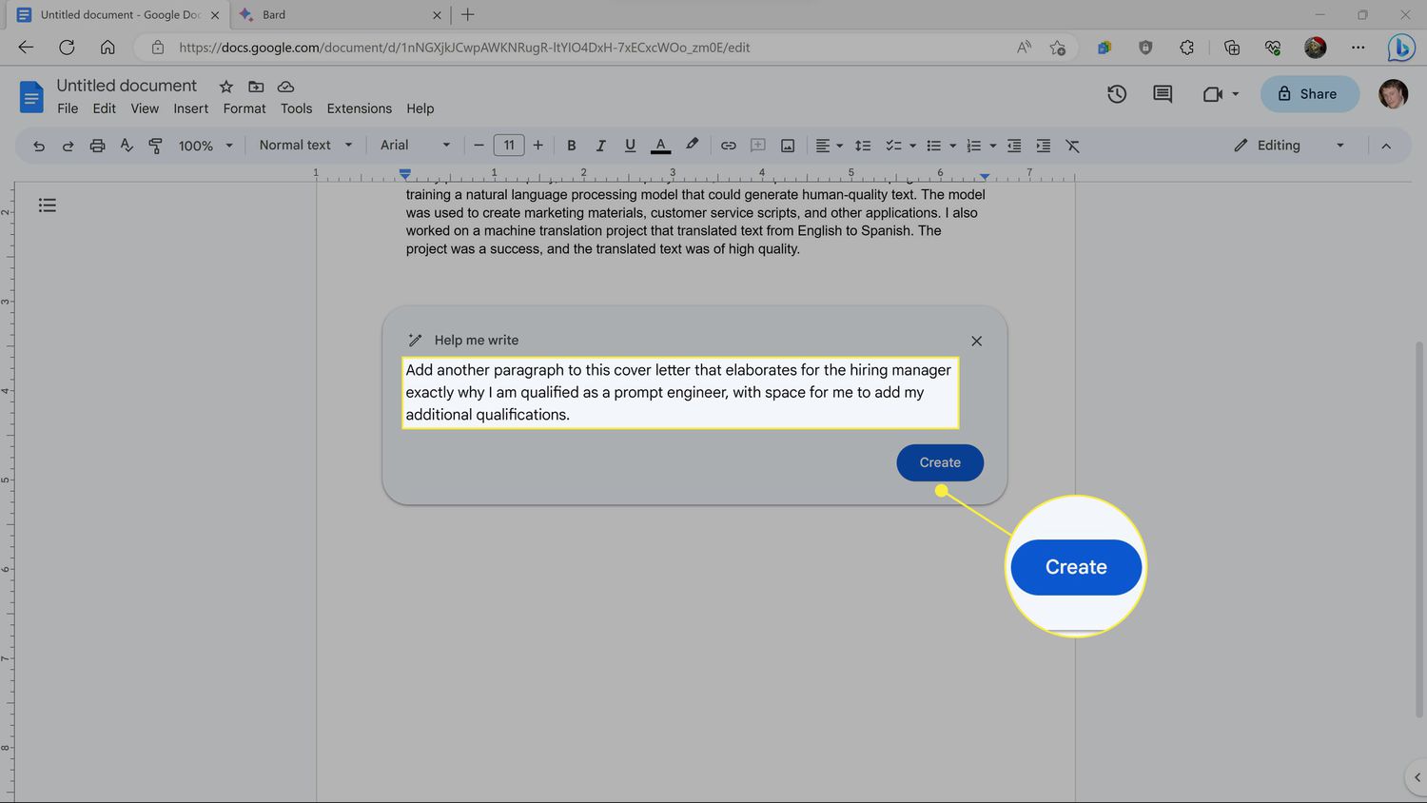This screenshot has width=1427, height=803.
Task: Open version history clock icon
Action: 1117,94
